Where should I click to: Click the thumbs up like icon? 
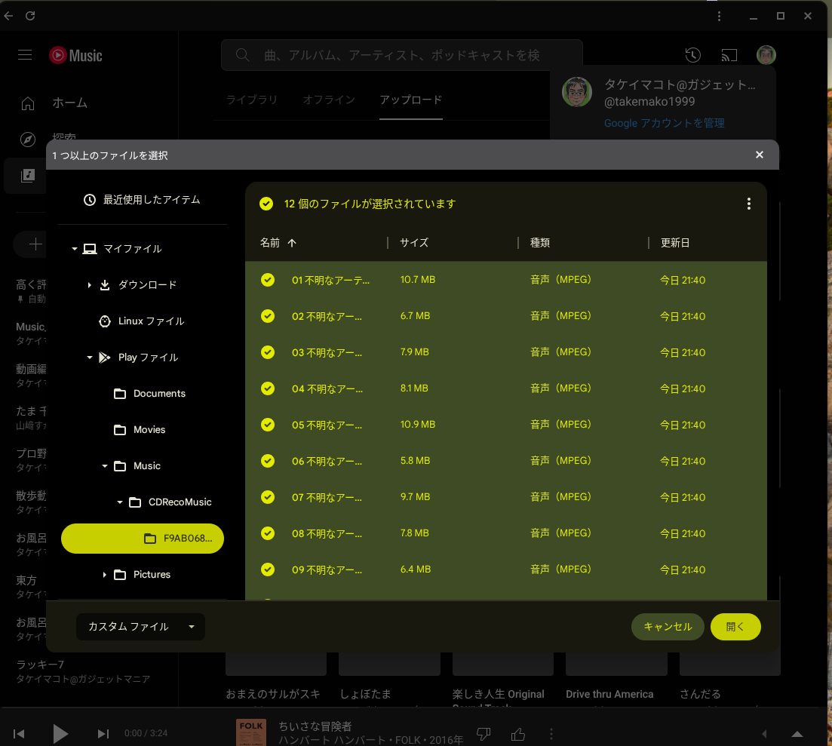pyautogui.click(x=517, y=734)
